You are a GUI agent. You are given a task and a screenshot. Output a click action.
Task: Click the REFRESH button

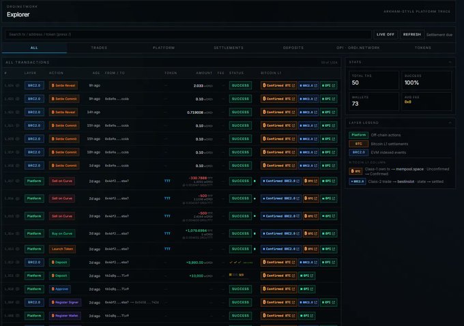click(411, 35)
